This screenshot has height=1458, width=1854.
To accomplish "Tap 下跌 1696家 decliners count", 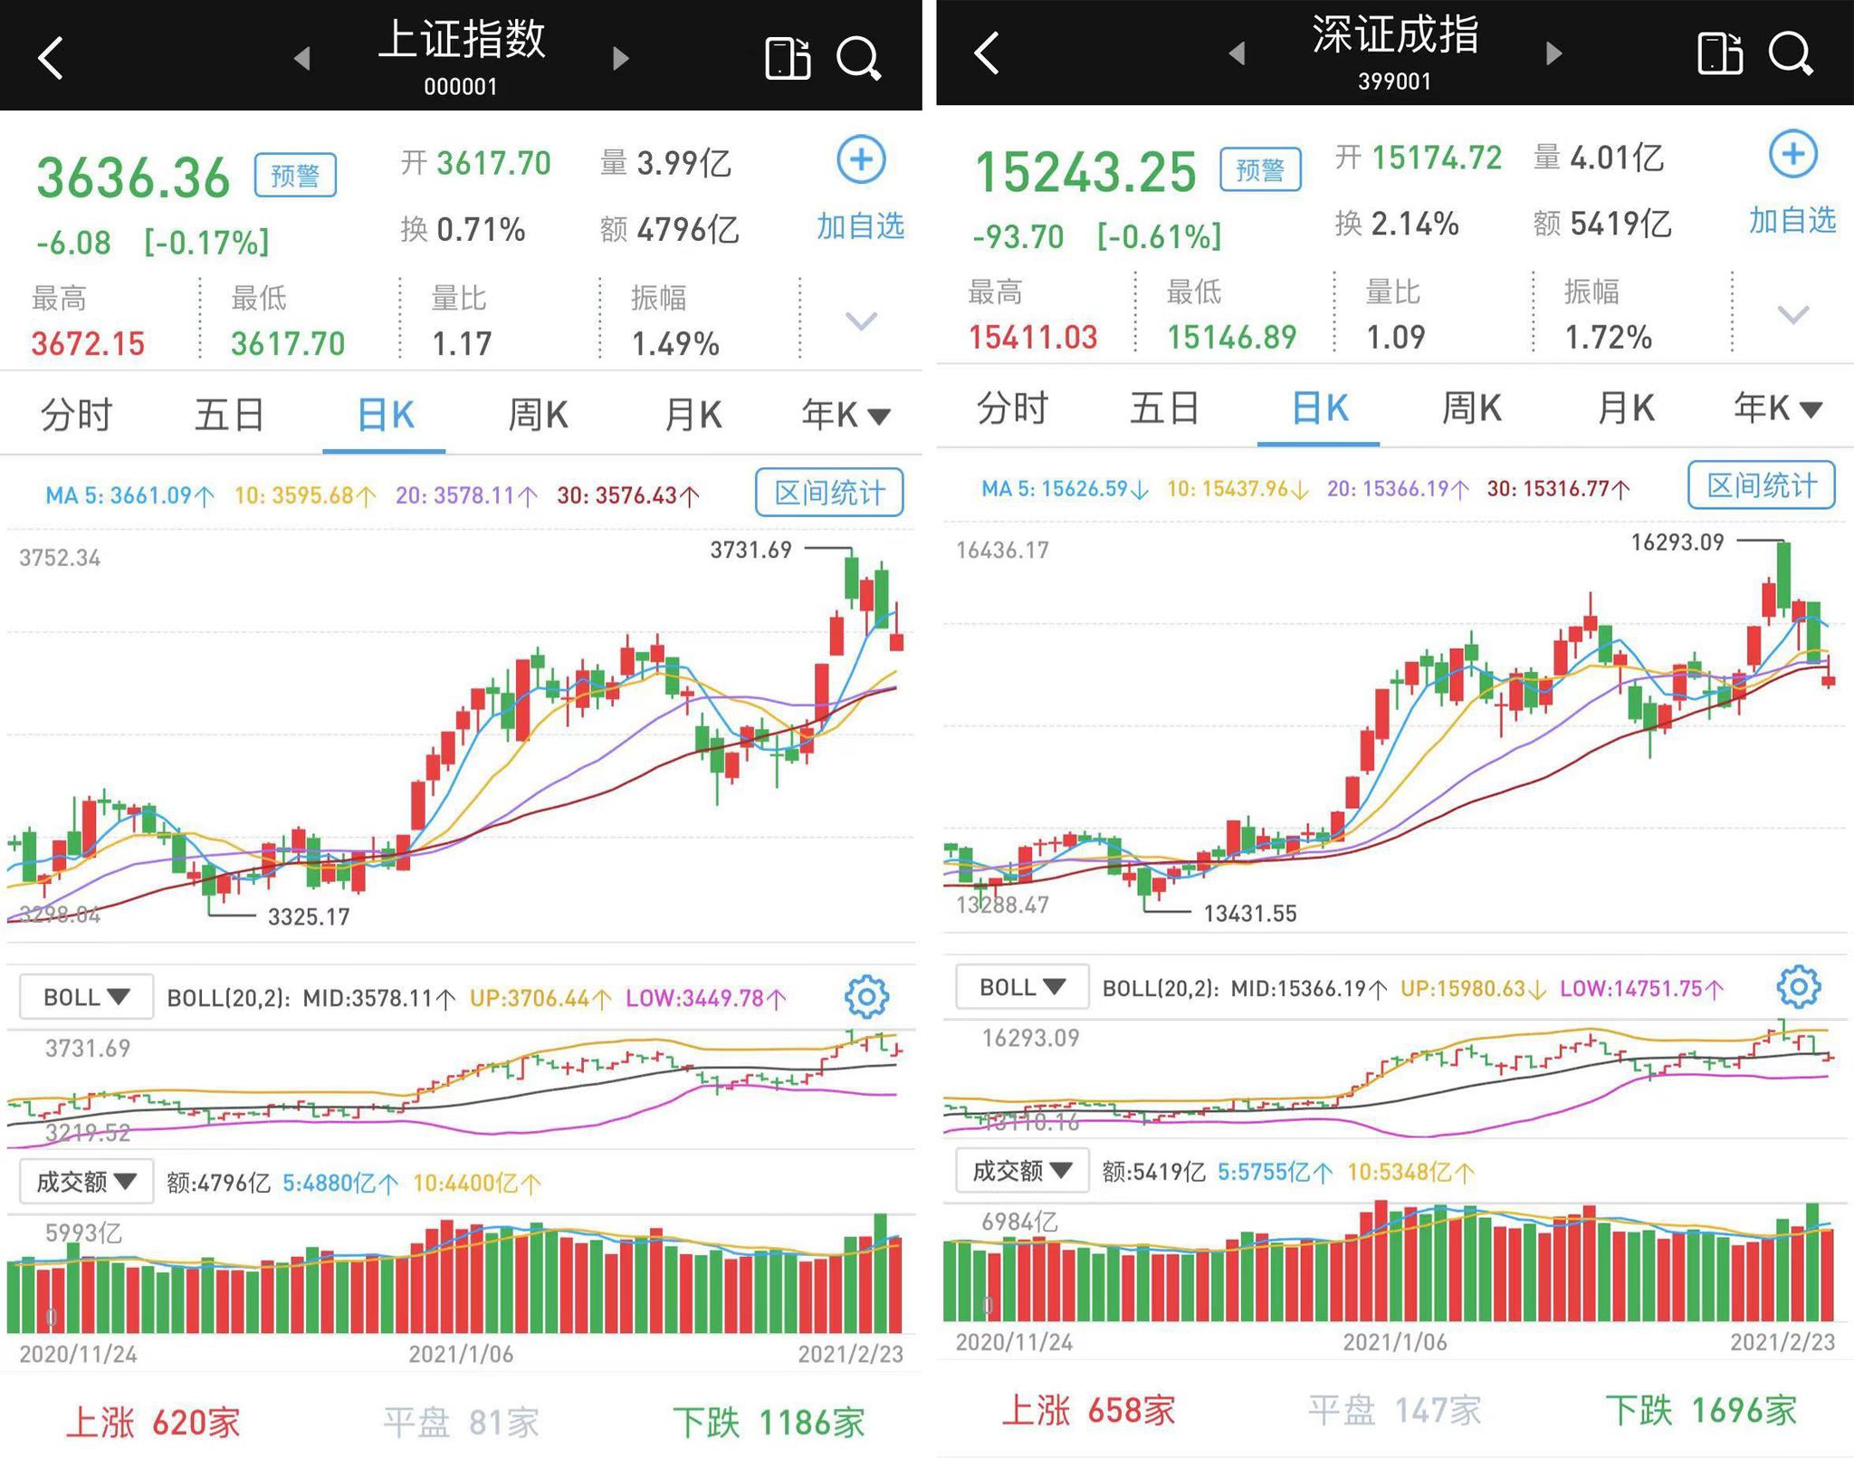I will pyautogui.click(x=1701, y=1410).
